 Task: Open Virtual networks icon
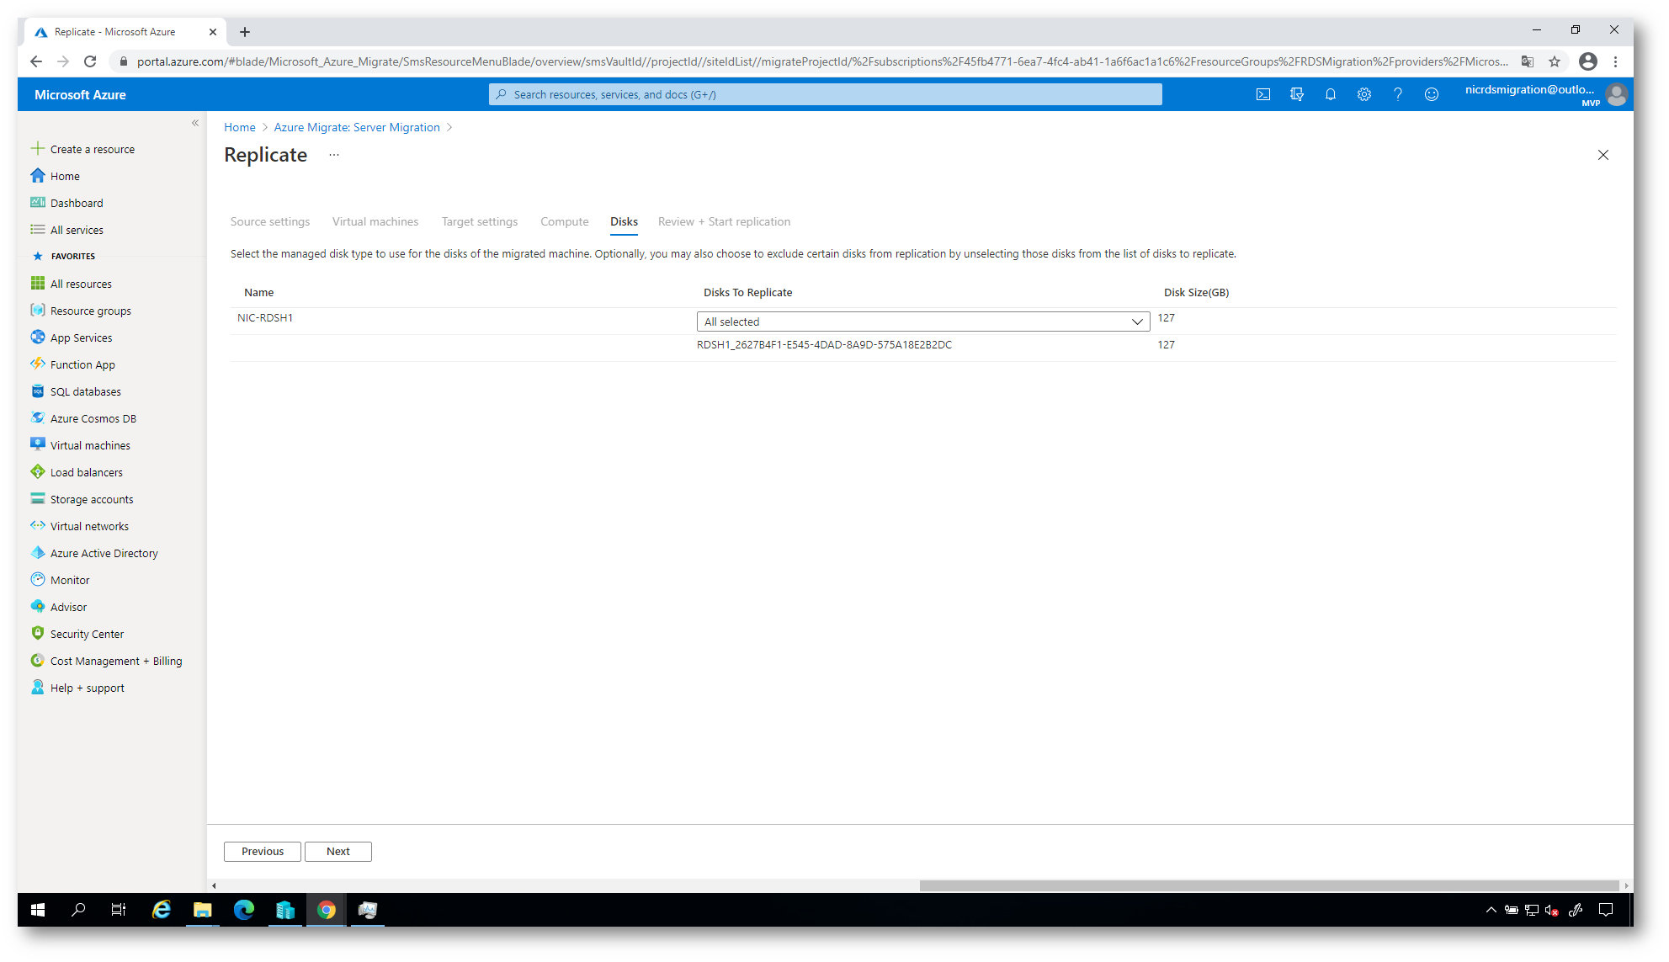click(38, 526)
